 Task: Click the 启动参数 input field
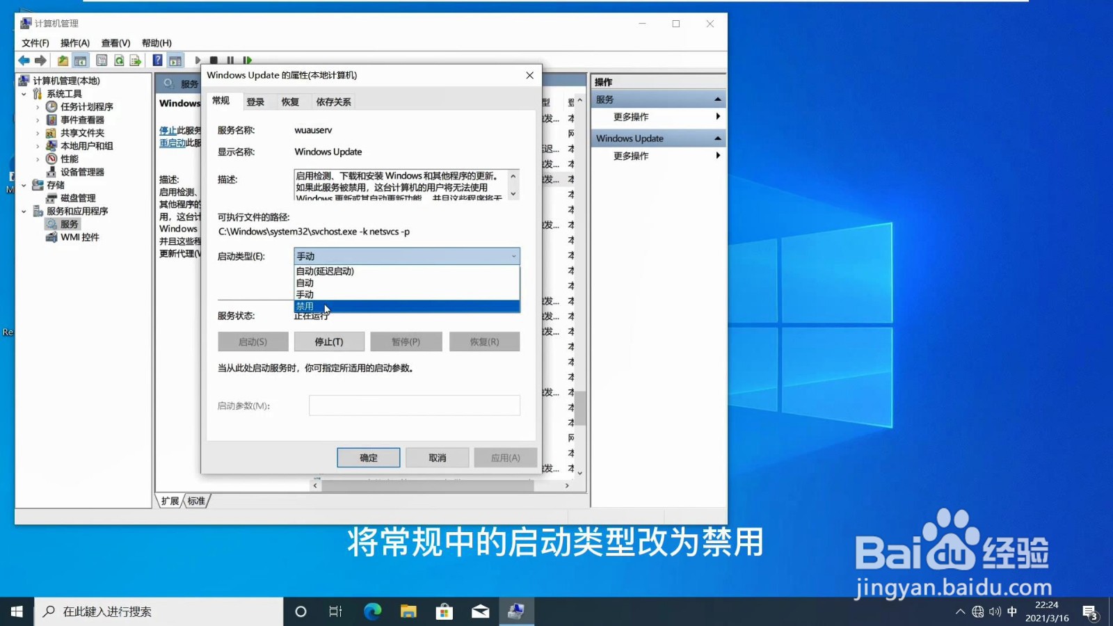415,406
